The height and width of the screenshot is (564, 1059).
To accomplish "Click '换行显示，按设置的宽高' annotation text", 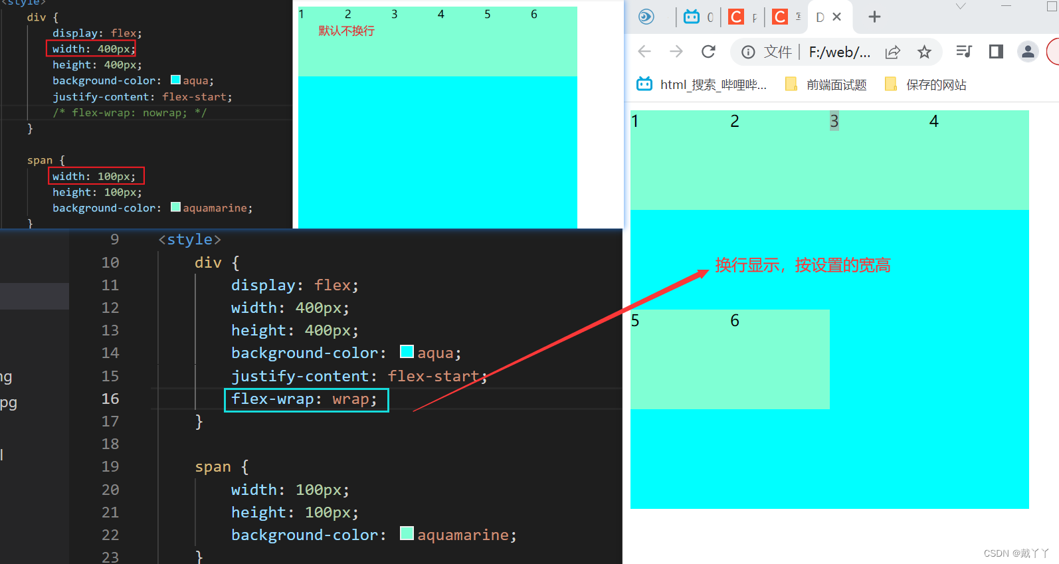I will 803,265.
